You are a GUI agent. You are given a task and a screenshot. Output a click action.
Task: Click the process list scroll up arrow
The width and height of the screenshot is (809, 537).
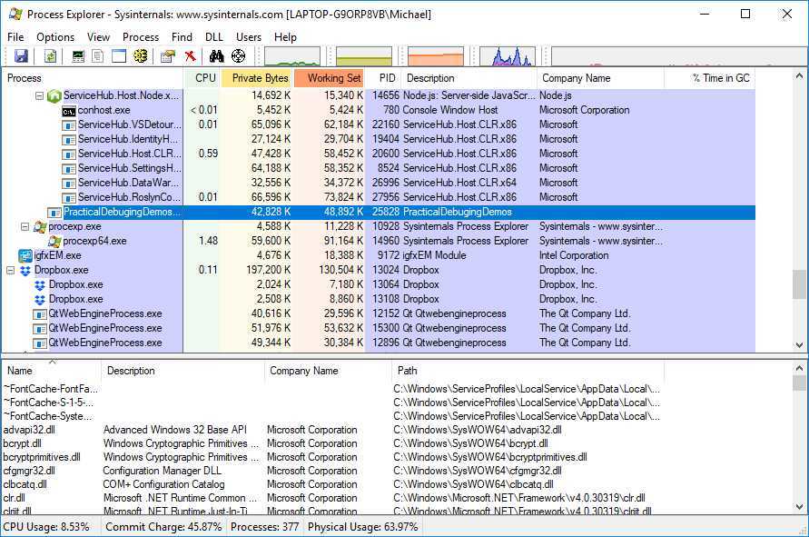click(799, 76)
